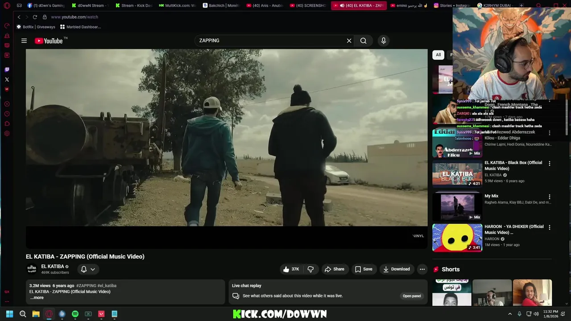The image size is (571, 321).
Task: Open the sidebar settings gear icon
Action: (7, 133)
